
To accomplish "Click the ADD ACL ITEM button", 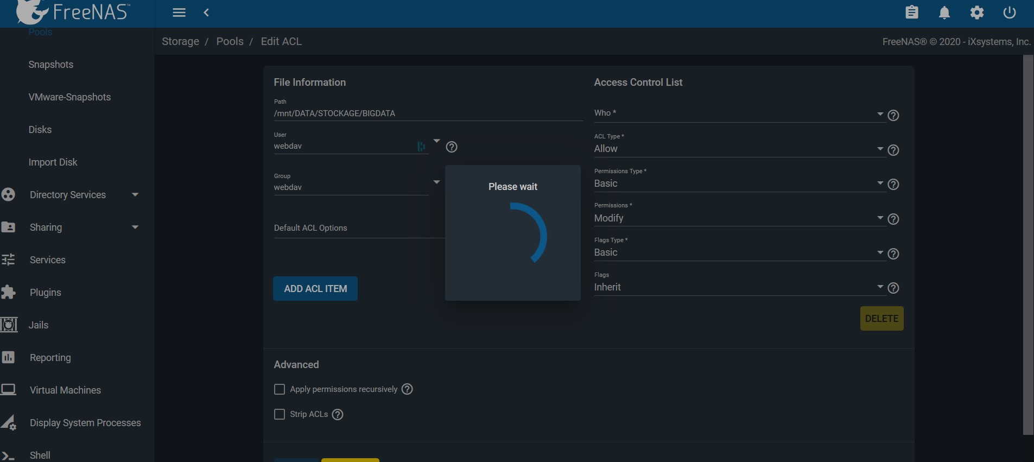I will pyautogui.click(x=315, y=289).
